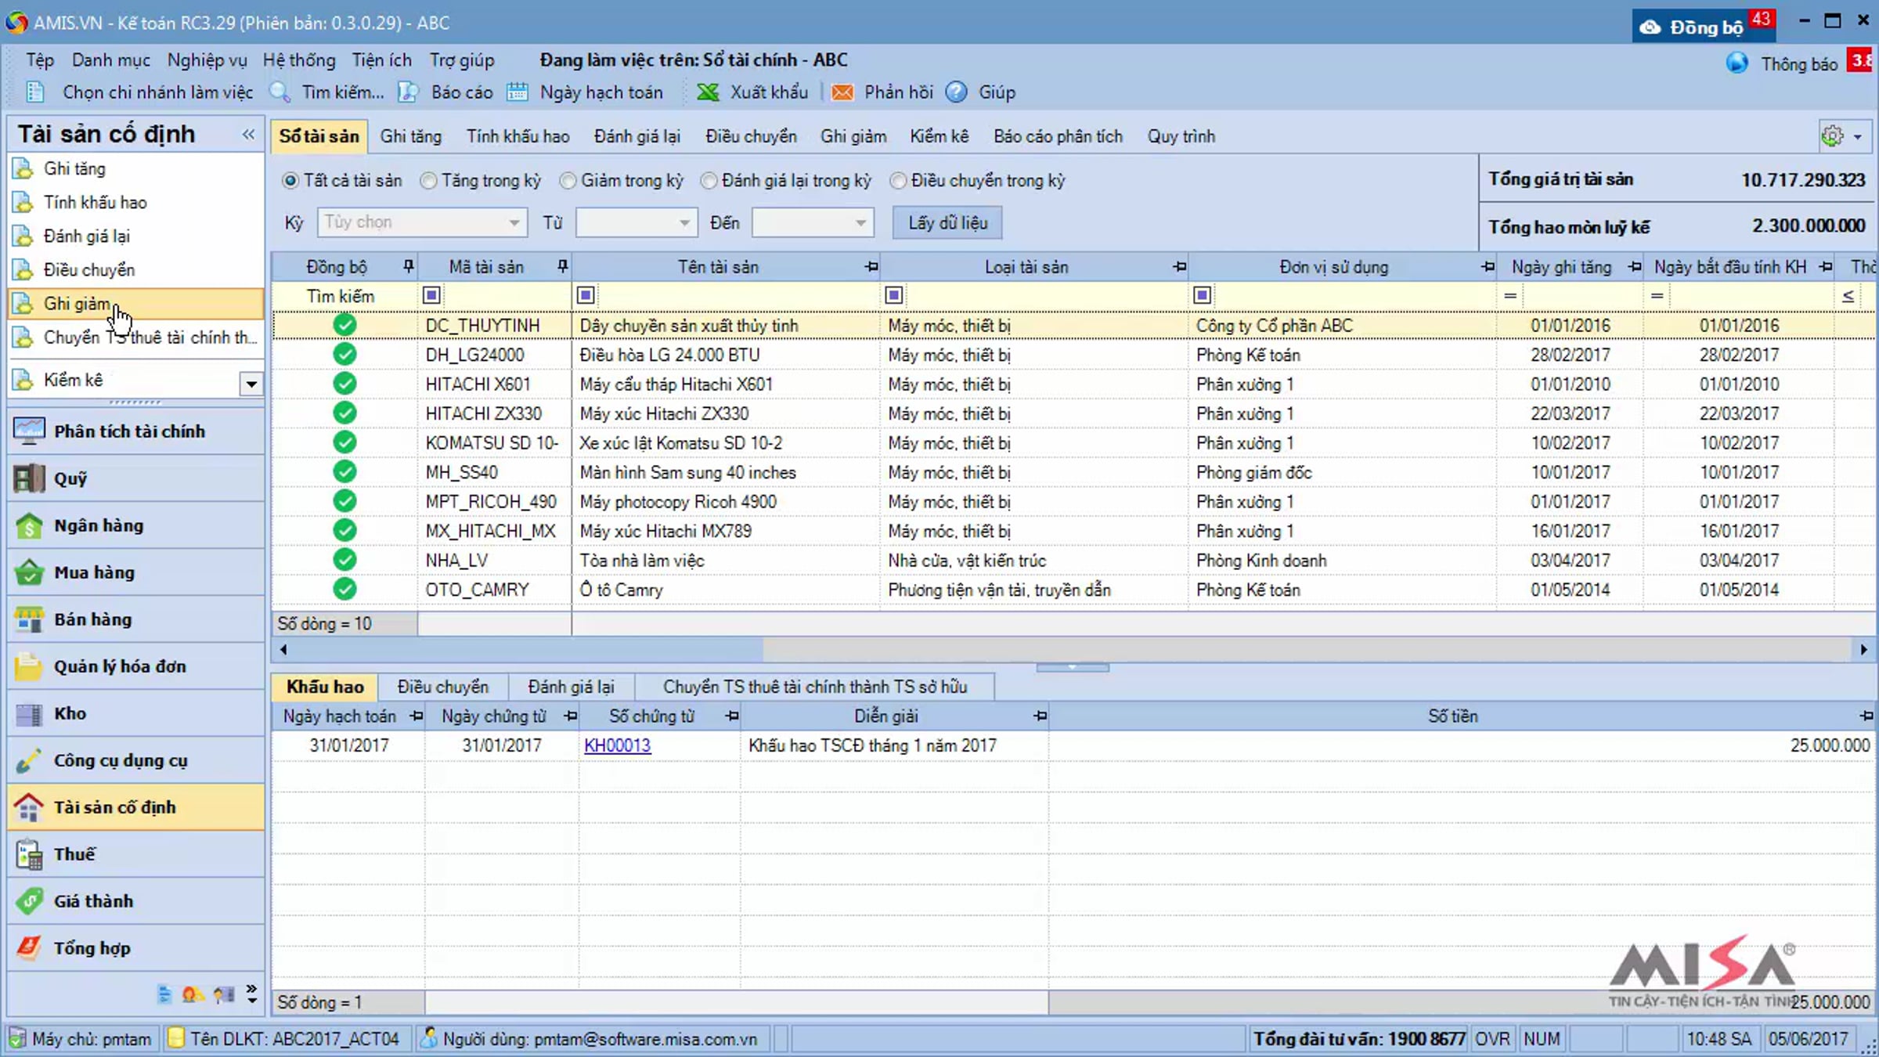Open the Danh mục menu
Image resolution: width=1879 pixels, height=1057 pixels.
(x=111, y=60)
